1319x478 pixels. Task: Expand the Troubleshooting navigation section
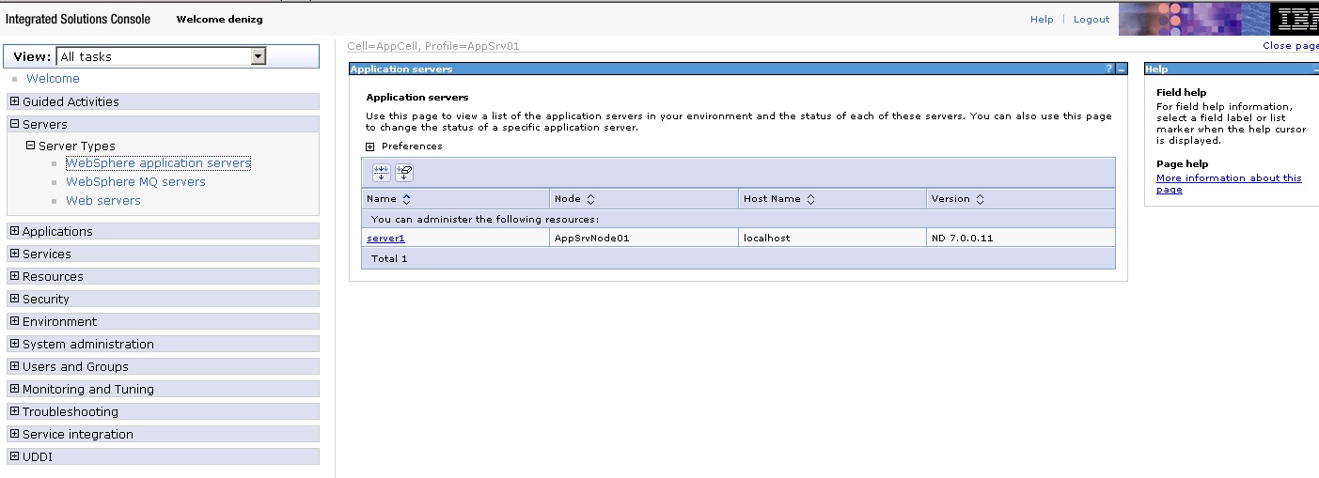[14, 411]
